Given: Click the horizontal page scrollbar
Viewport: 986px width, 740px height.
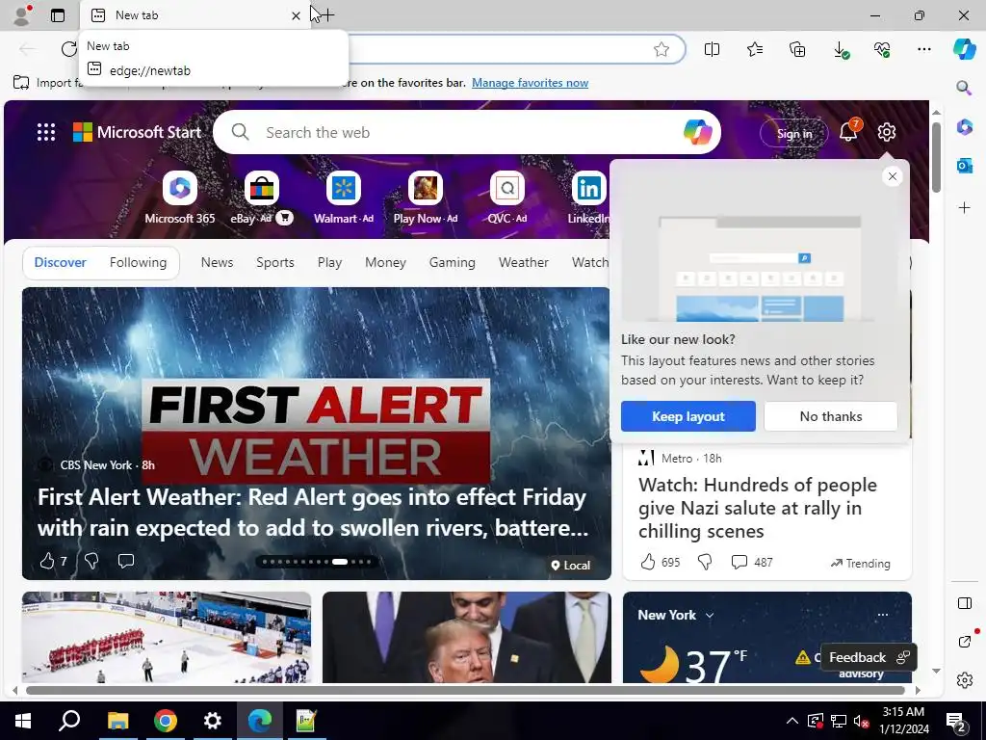Looking at the screenshot, I should (465, 690).
